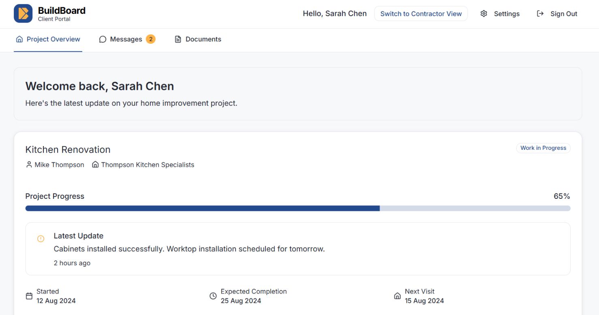The image size is (599, 315).
Task: Click Switch to Contractor View
Action: pyautogui.click(x=421, y=13)
